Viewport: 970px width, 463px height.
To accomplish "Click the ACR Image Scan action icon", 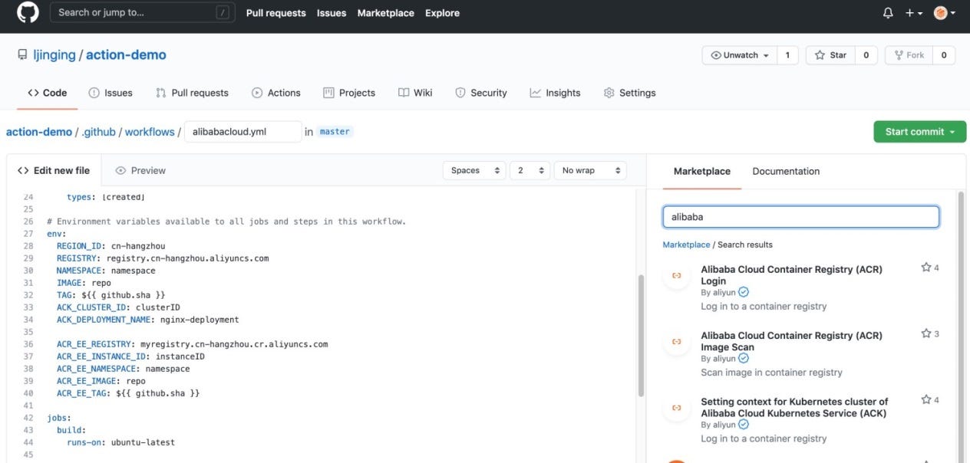I will pyautogui.click(x=676, y=341).
